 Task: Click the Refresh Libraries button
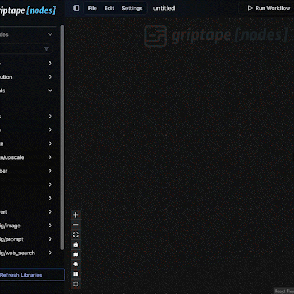point(32,275)
